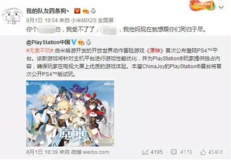Click the comment bubble icon
231x160 pixels.
coord(173,152)
